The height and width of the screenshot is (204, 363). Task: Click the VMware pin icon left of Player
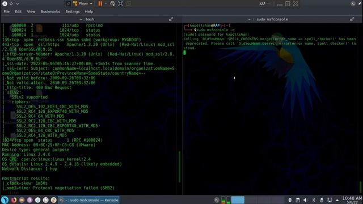pos(68,3)
